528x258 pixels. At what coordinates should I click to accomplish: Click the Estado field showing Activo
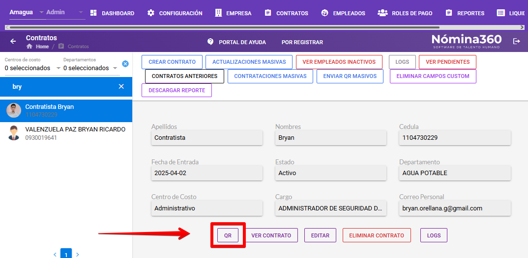pyautogui.click(x=331, y=173)
